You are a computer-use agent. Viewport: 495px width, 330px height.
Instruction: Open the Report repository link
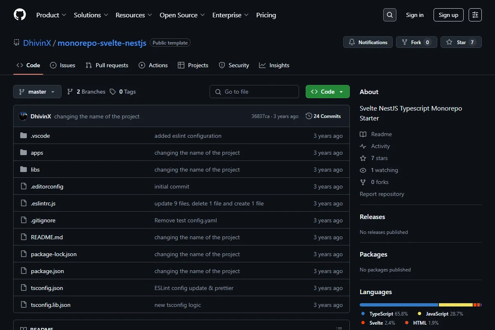(x=382, y=194)
